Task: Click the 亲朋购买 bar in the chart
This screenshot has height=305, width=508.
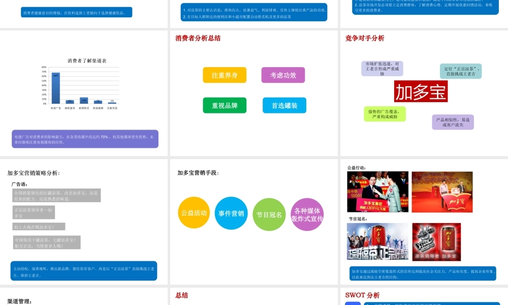Action: click(x=84, y=101)
